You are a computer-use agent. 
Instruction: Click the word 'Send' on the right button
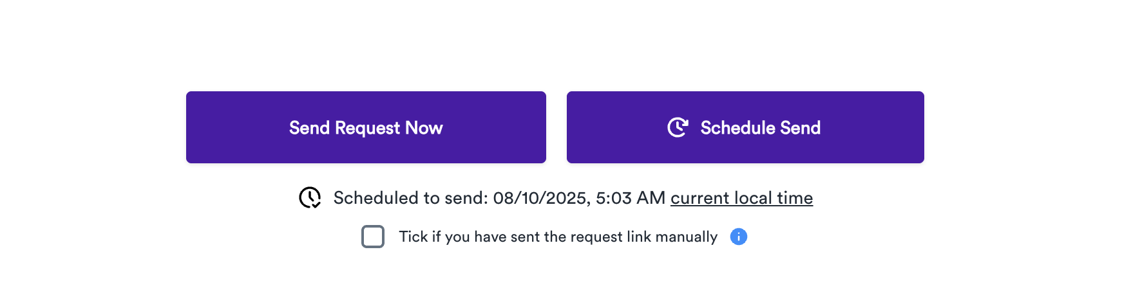(x=801, y=128)
